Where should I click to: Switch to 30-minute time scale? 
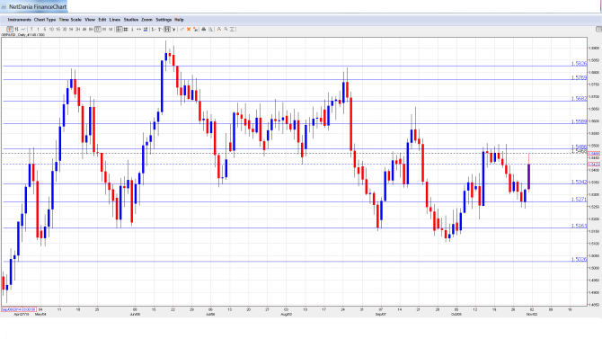point(65,29)
